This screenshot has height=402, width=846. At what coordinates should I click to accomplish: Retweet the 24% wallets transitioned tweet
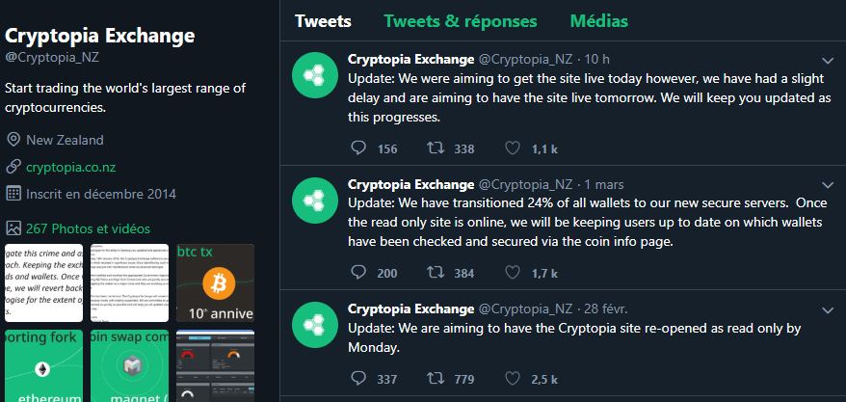(436, 274)
